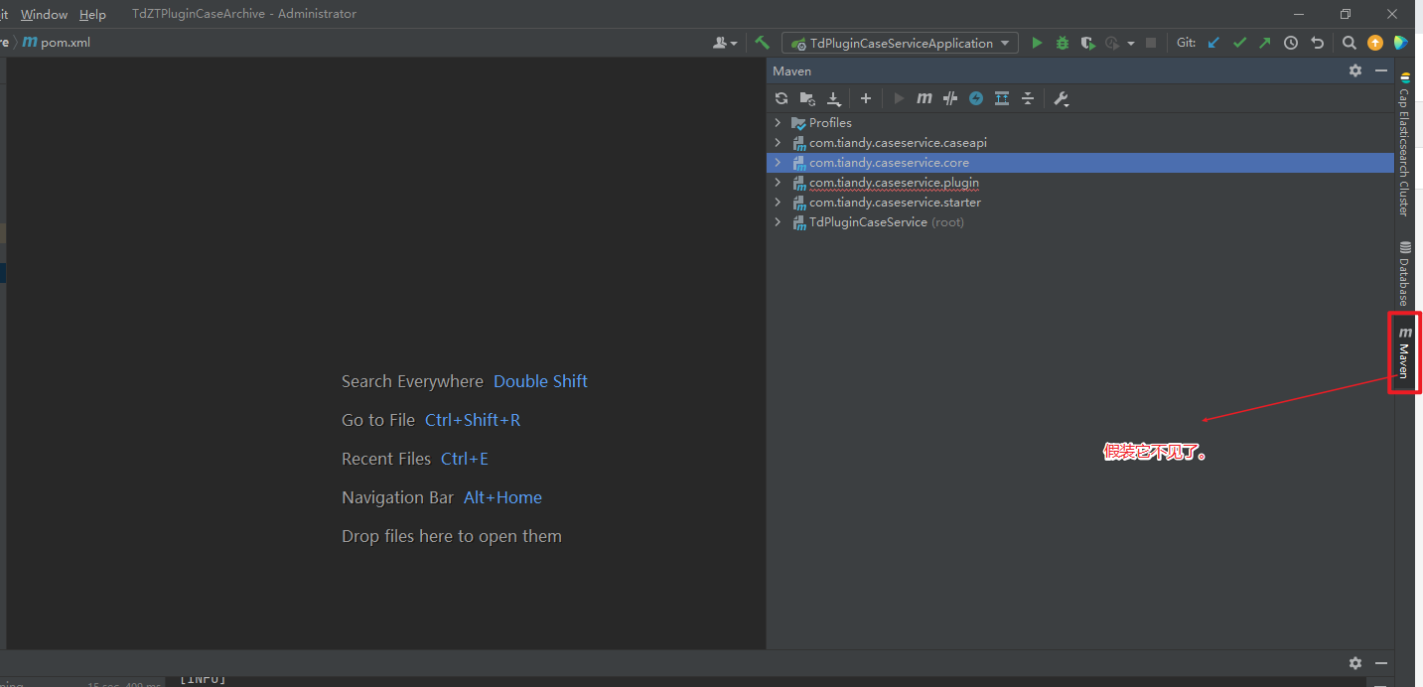Viewport: 1423px width, 687px height.
Task: Click the profiler run icon
Action: [x=1112, y=43]
